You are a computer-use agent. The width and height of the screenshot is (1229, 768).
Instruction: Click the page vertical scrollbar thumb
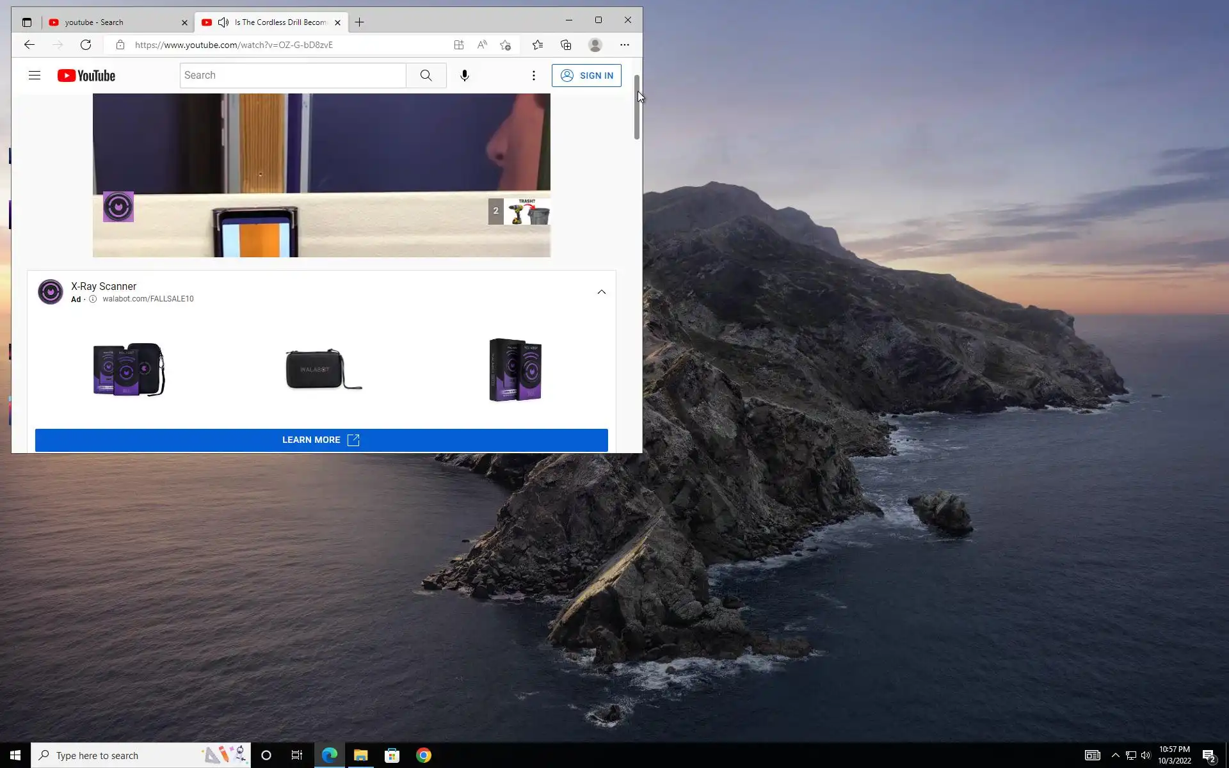click(x=636, y=107)
